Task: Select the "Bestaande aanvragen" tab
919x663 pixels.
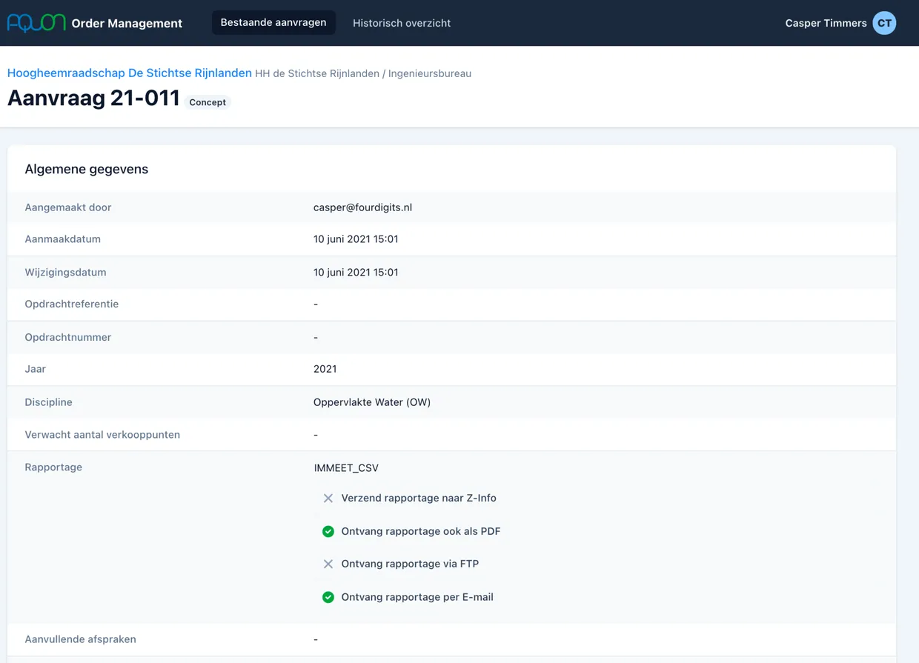Action: coord(273,22)
